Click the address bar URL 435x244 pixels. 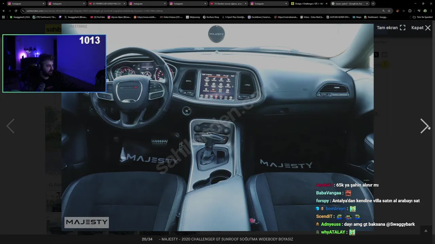tap(94, 11)
